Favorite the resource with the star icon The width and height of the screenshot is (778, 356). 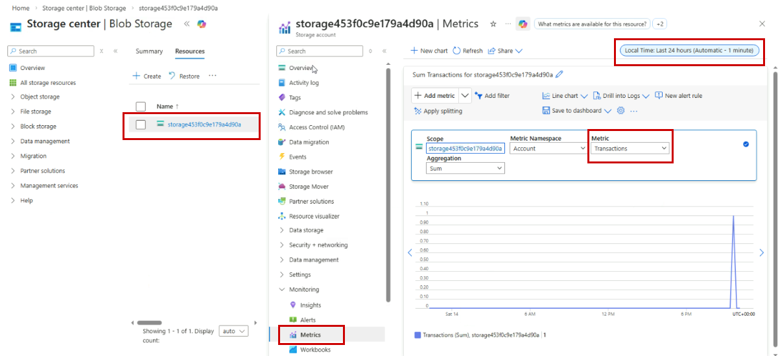click(493, 24)
